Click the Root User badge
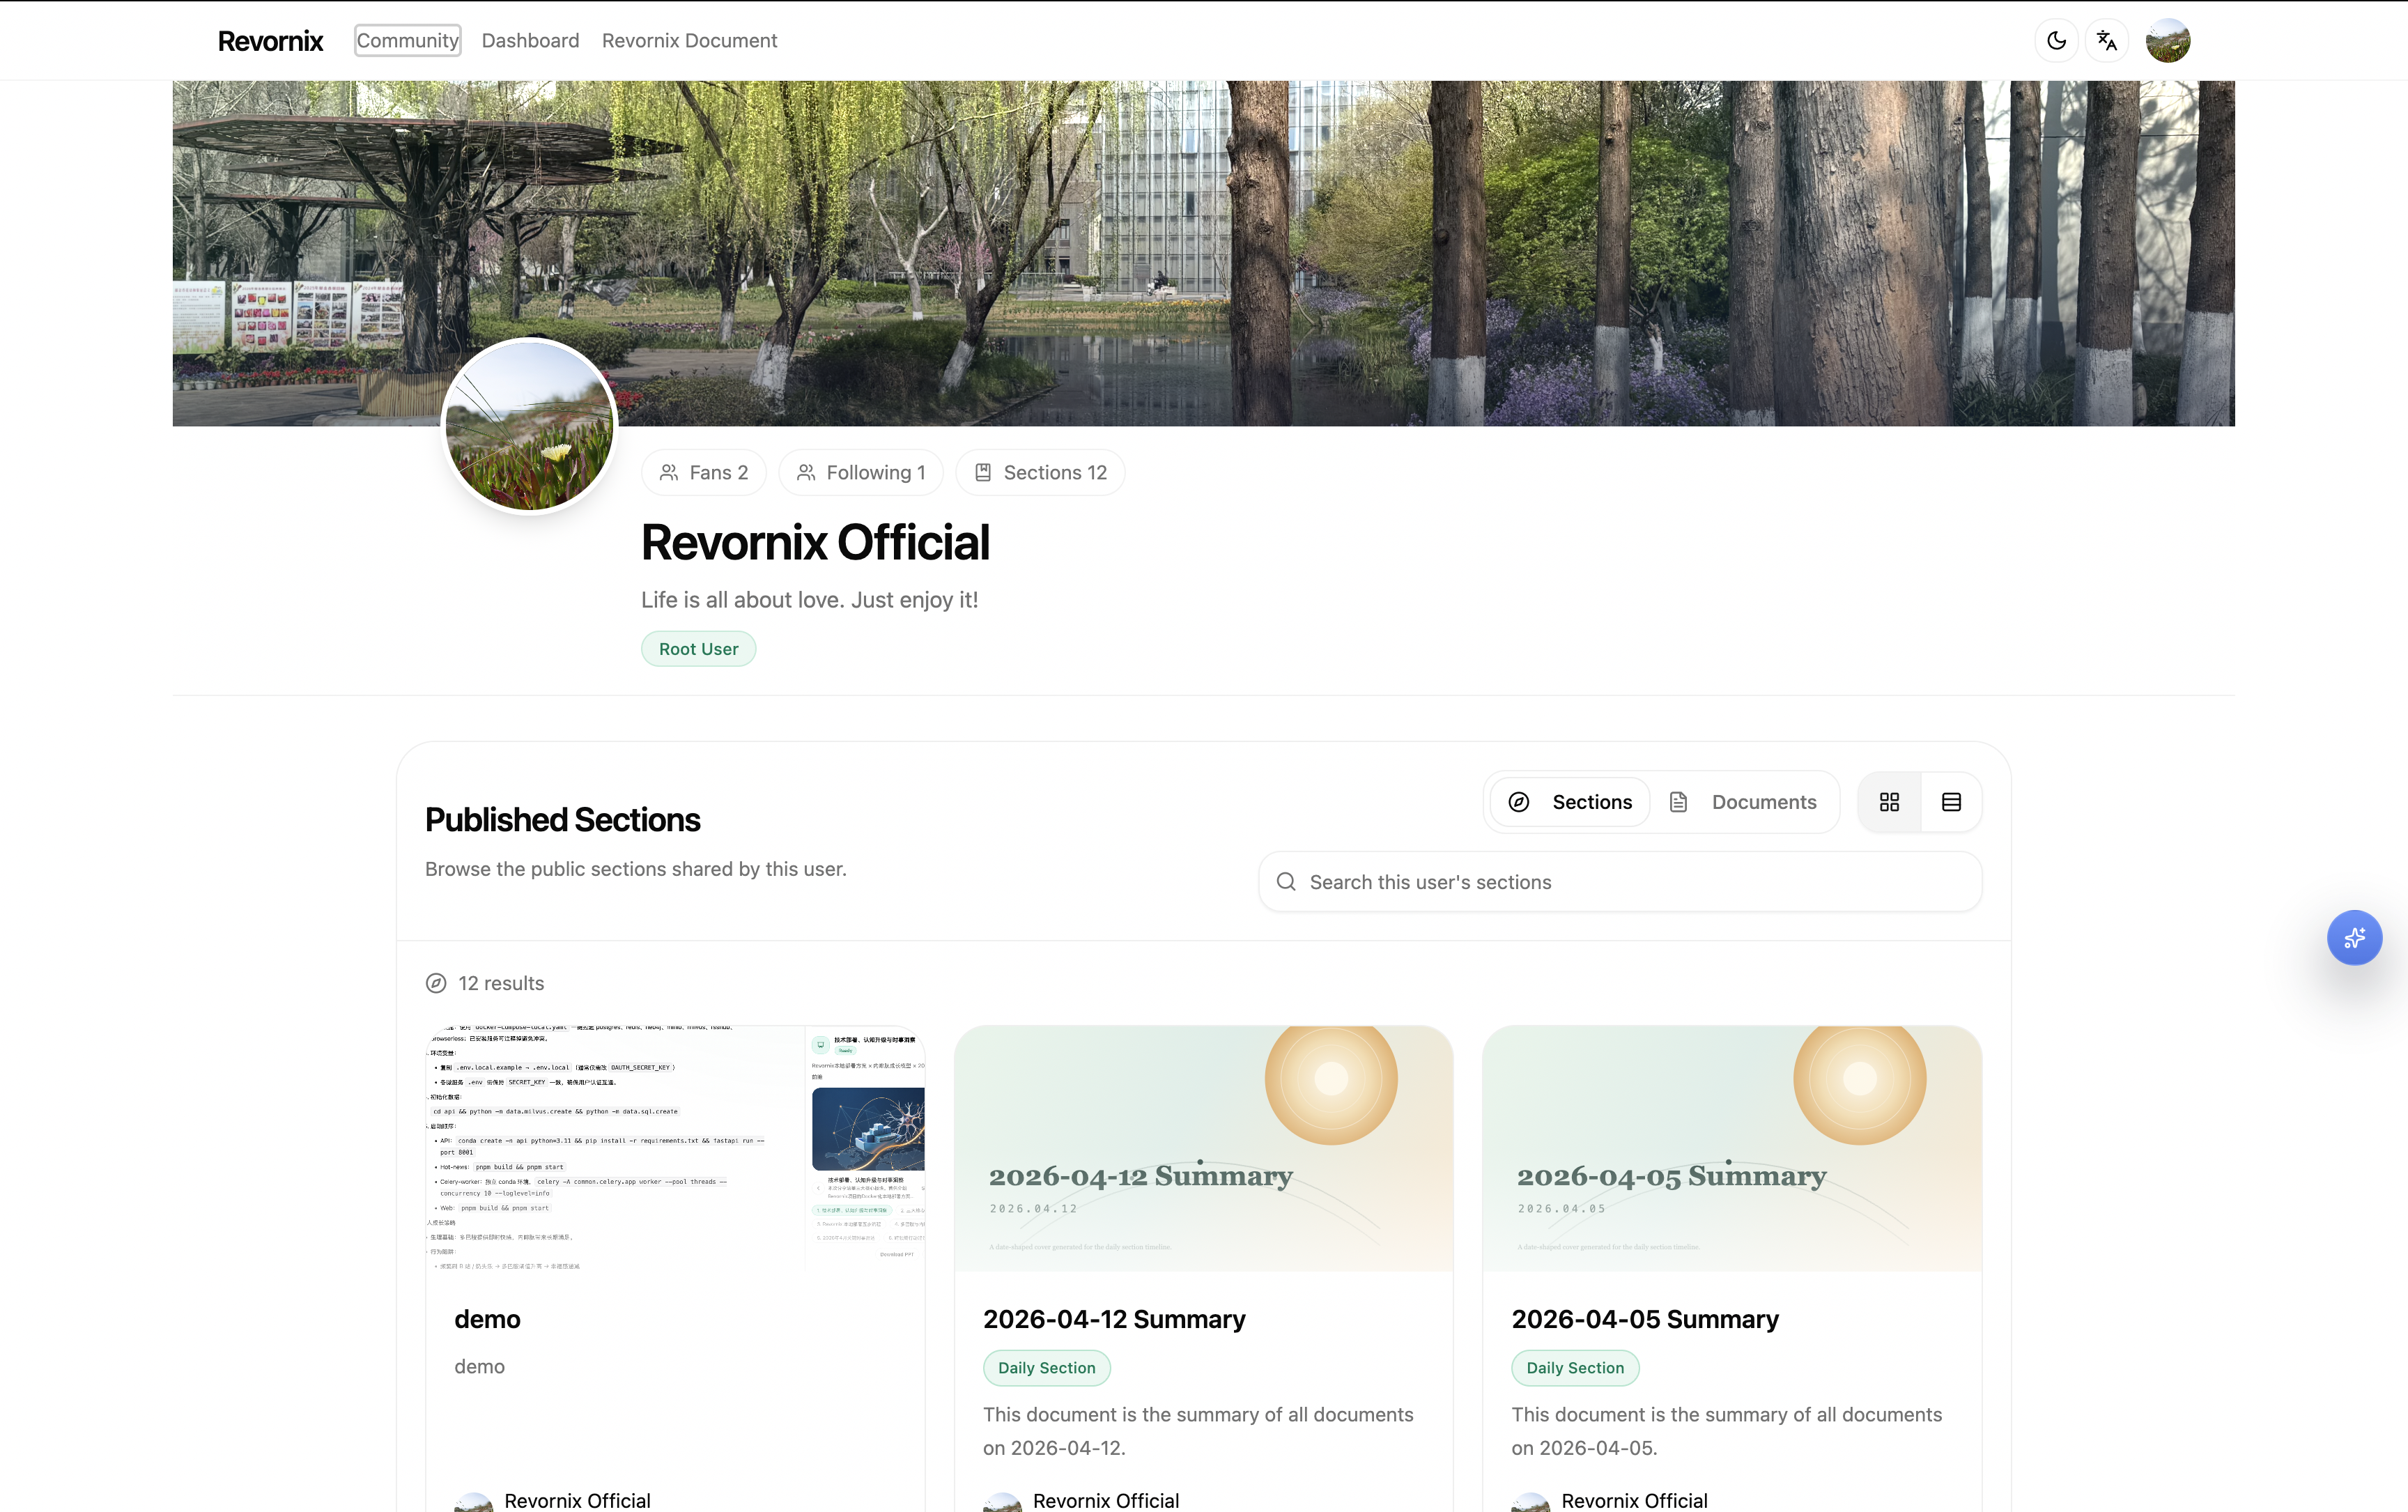This screenshot has height=1512, width=2408. (x=698, y=649)
